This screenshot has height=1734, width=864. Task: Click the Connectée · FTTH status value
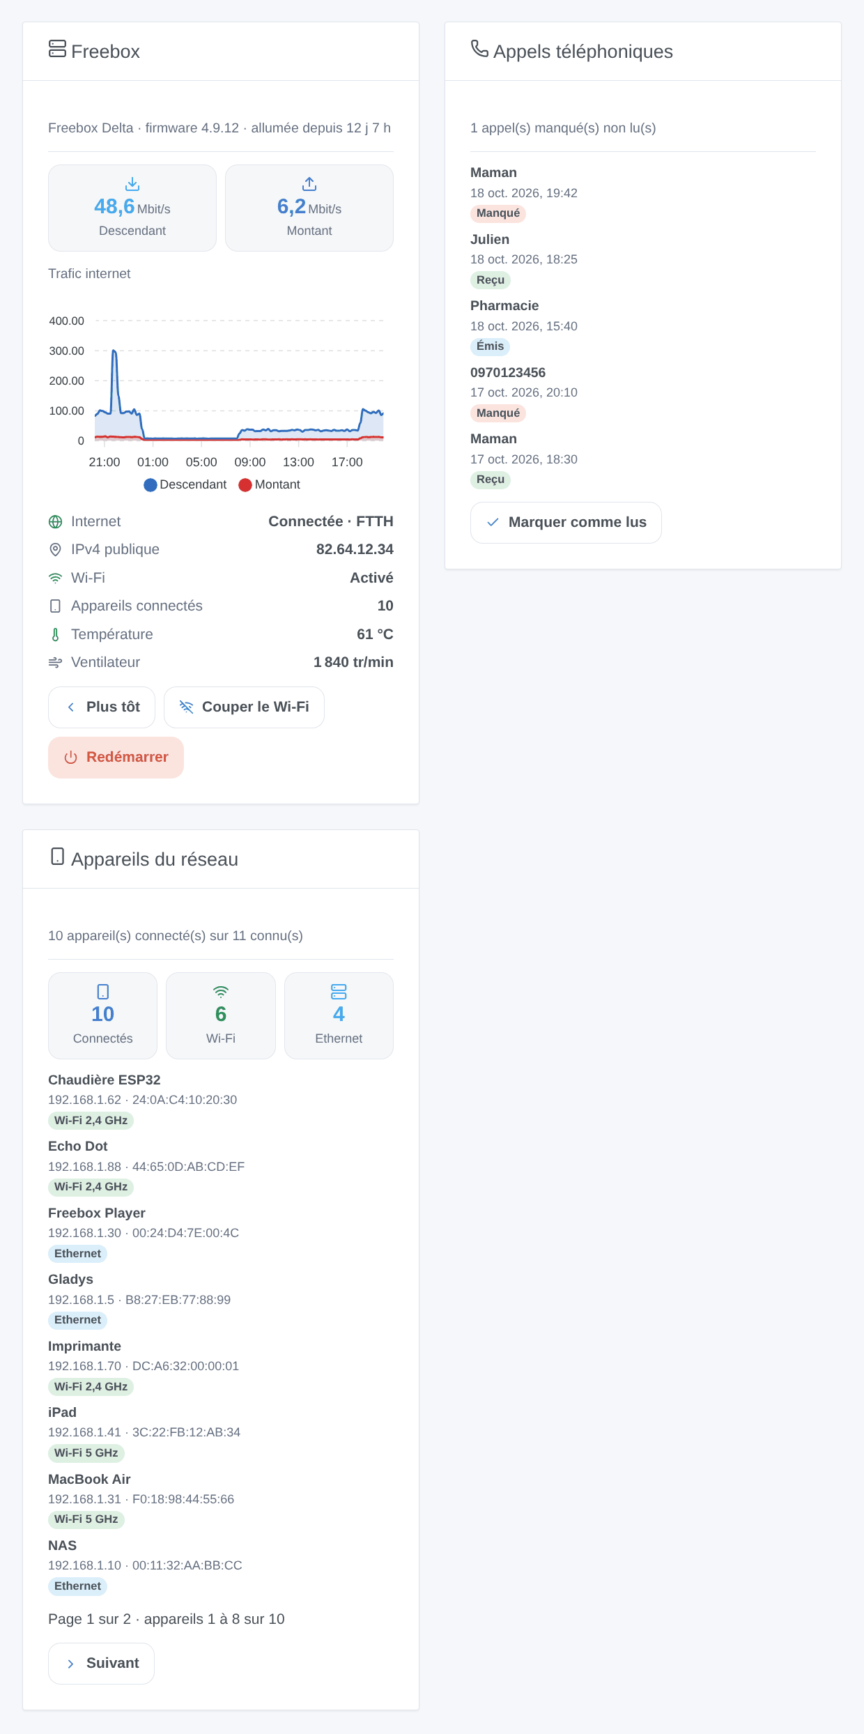331,522
